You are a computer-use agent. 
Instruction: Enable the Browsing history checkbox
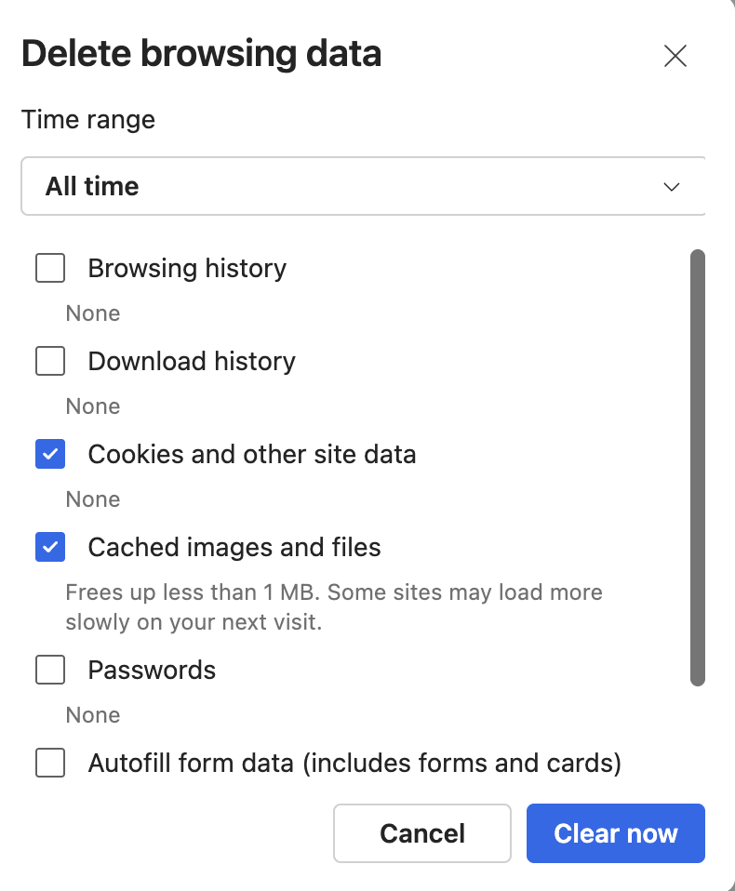pos(50,269)
